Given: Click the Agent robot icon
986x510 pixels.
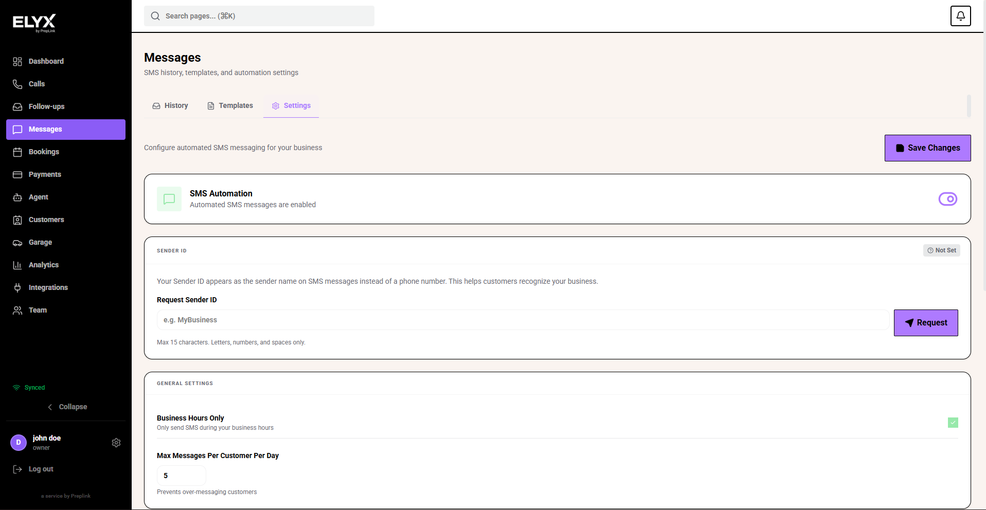Looking at the screenshot, I should coord(17,197).
